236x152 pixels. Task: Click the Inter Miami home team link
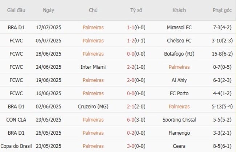(x=93, y=67)
